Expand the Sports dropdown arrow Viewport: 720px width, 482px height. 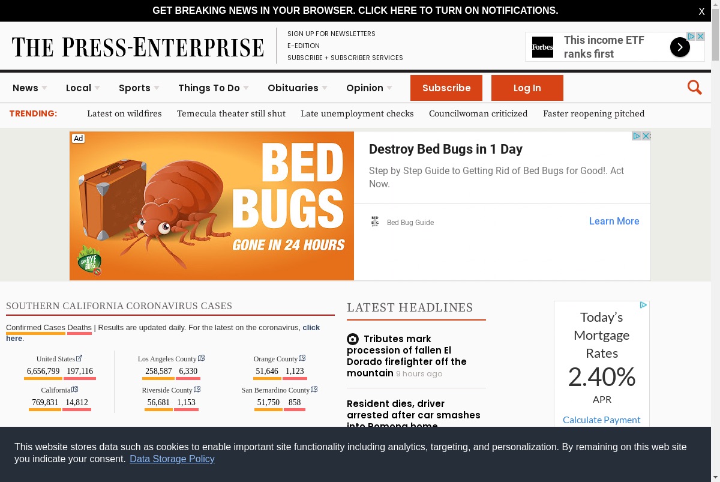pos(157,88)
